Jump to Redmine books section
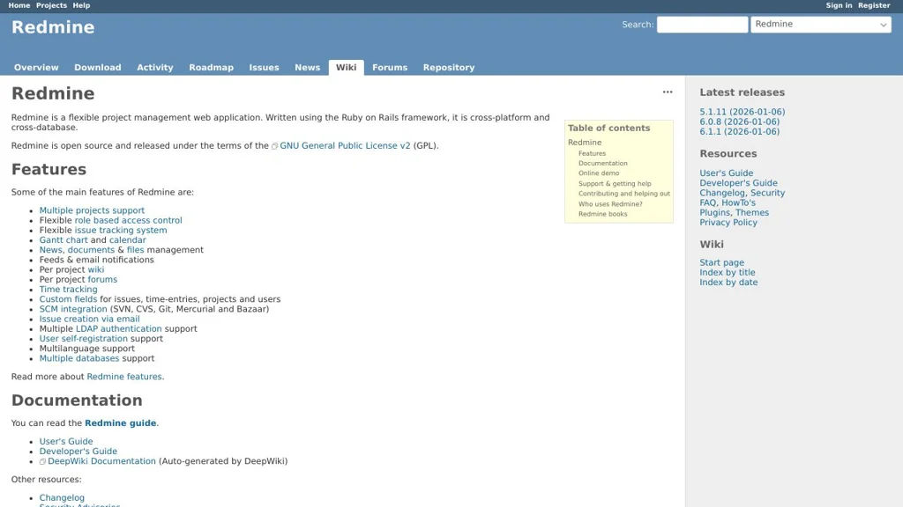This screenshot has width=903, height=507. [x=603, y=214]
